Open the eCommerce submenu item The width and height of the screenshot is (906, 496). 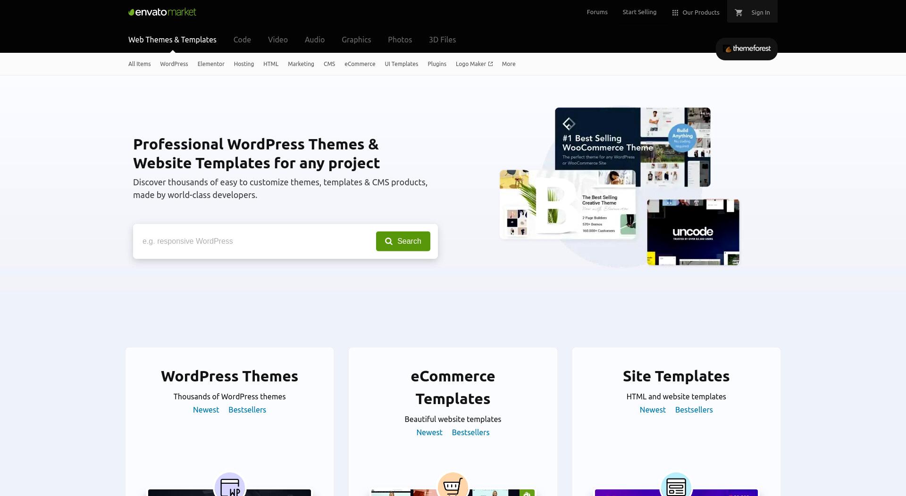pos(360,64)
